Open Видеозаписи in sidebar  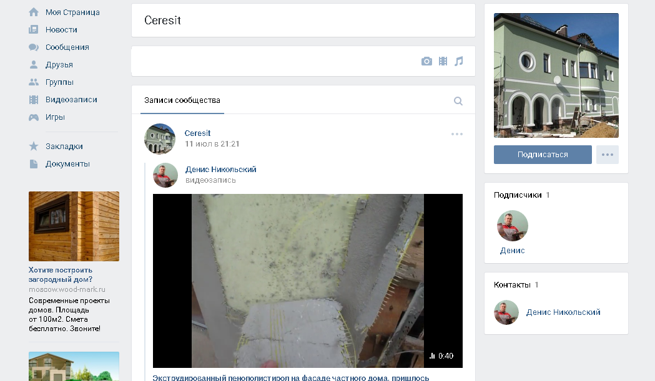tap(71, 100)
